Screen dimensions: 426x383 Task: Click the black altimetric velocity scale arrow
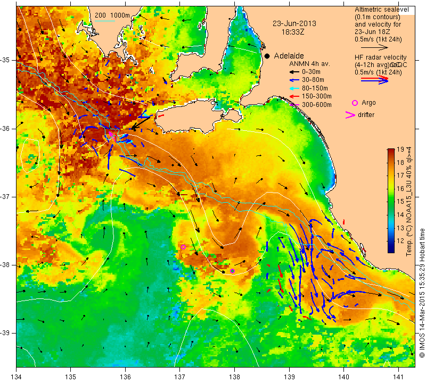click(x=374, y=47)
